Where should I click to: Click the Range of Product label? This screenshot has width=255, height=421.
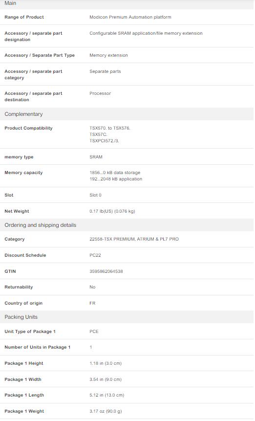click(24, 17)
